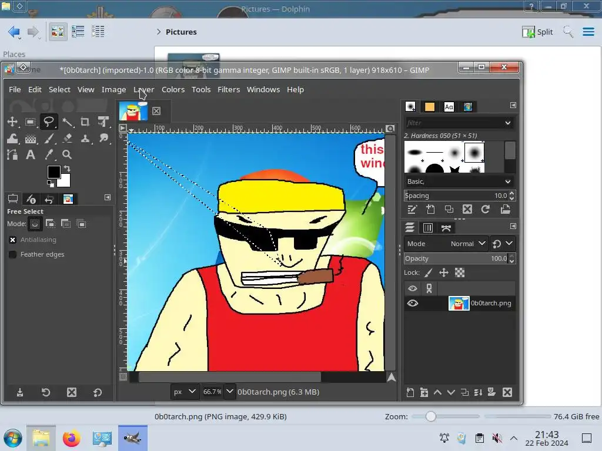The image size is (602, 451).
Task: Set Free Select mode to replace selection
Action: click(x=35, y=224)
